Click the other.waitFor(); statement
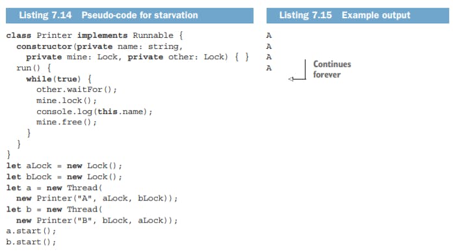Viewport: 453px width, 252px height. tap(77, 90)
